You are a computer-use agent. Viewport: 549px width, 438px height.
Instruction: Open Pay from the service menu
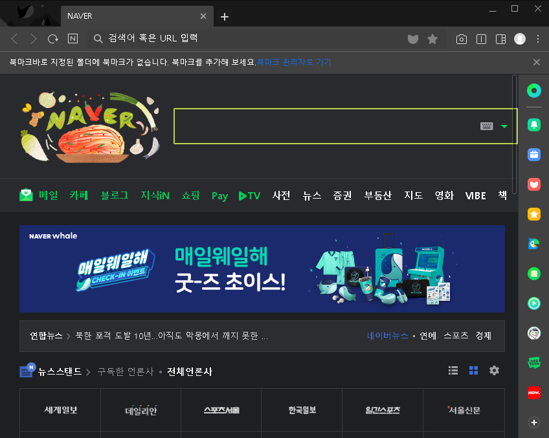(x=219, y=196)
